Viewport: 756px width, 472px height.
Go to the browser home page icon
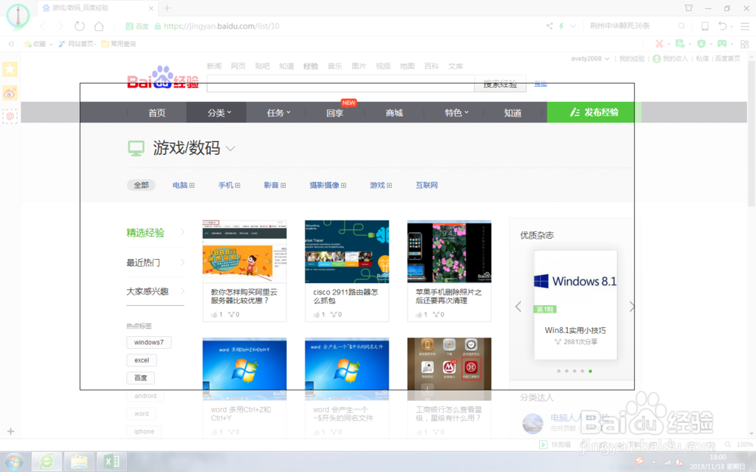[99, 26]
